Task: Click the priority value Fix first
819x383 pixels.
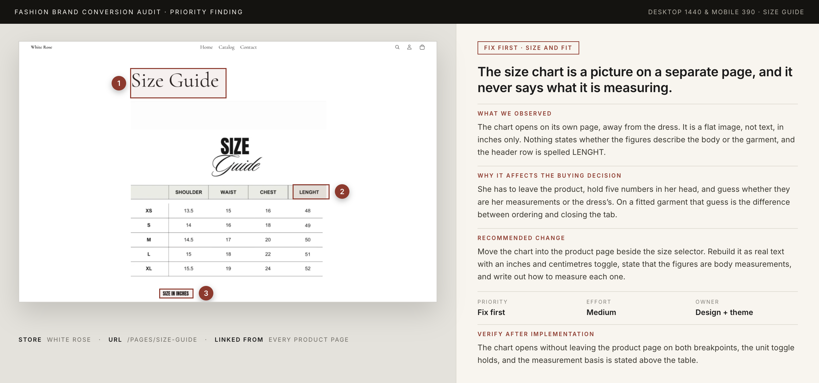Action: click(491, 312)
